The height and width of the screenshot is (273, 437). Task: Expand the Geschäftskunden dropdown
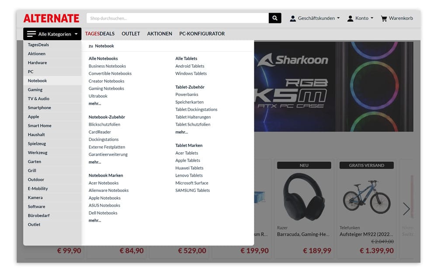315,18
